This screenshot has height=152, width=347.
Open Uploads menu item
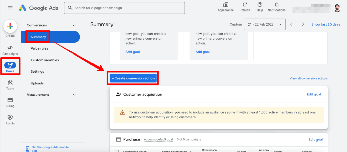coord(37,83)
